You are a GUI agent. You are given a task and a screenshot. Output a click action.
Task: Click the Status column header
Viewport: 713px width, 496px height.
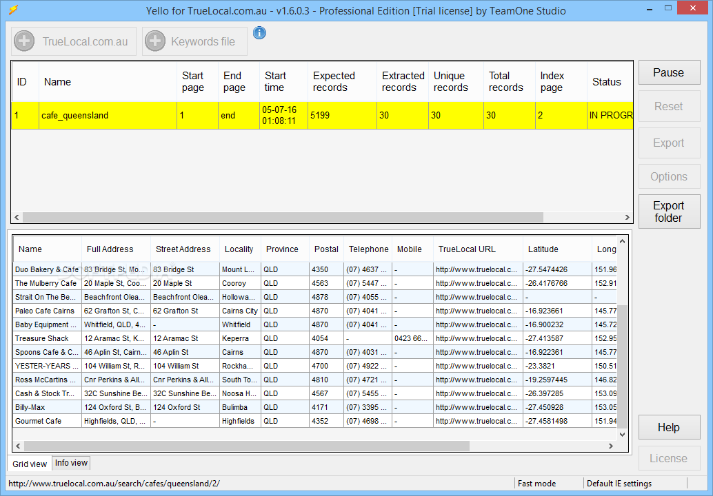(610, 82)
